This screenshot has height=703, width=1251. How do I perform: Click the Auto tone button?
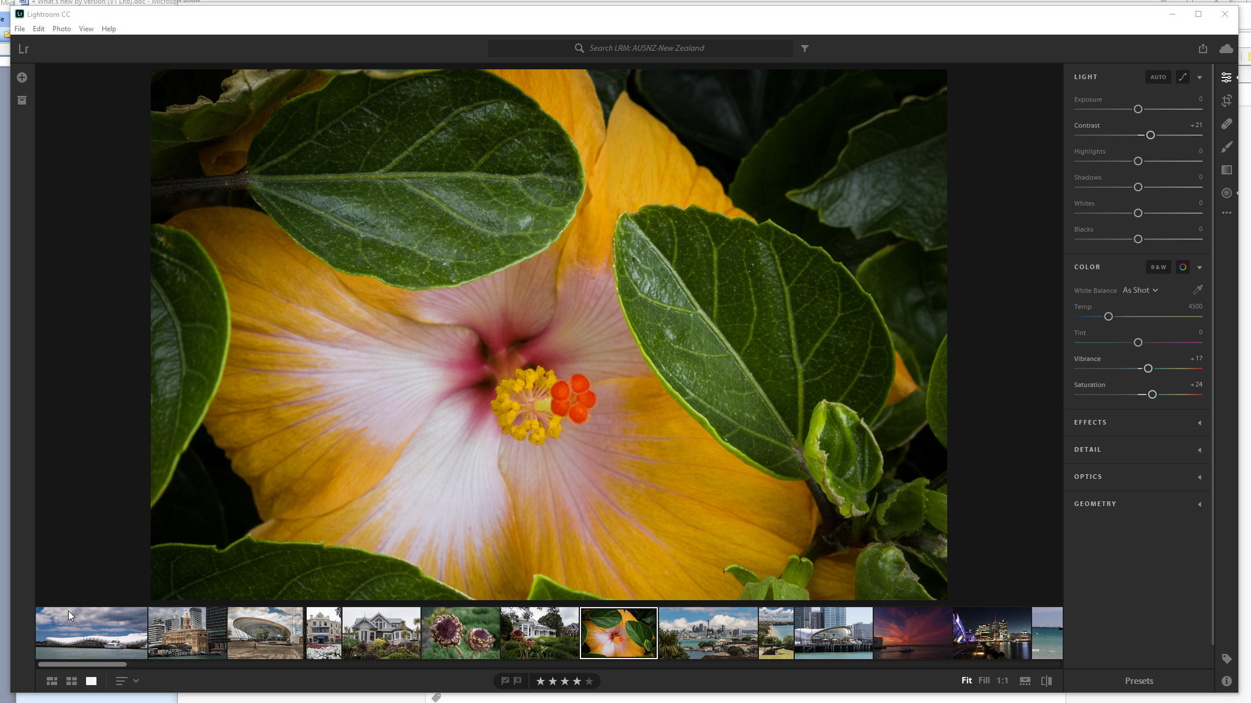point(1158,77)
